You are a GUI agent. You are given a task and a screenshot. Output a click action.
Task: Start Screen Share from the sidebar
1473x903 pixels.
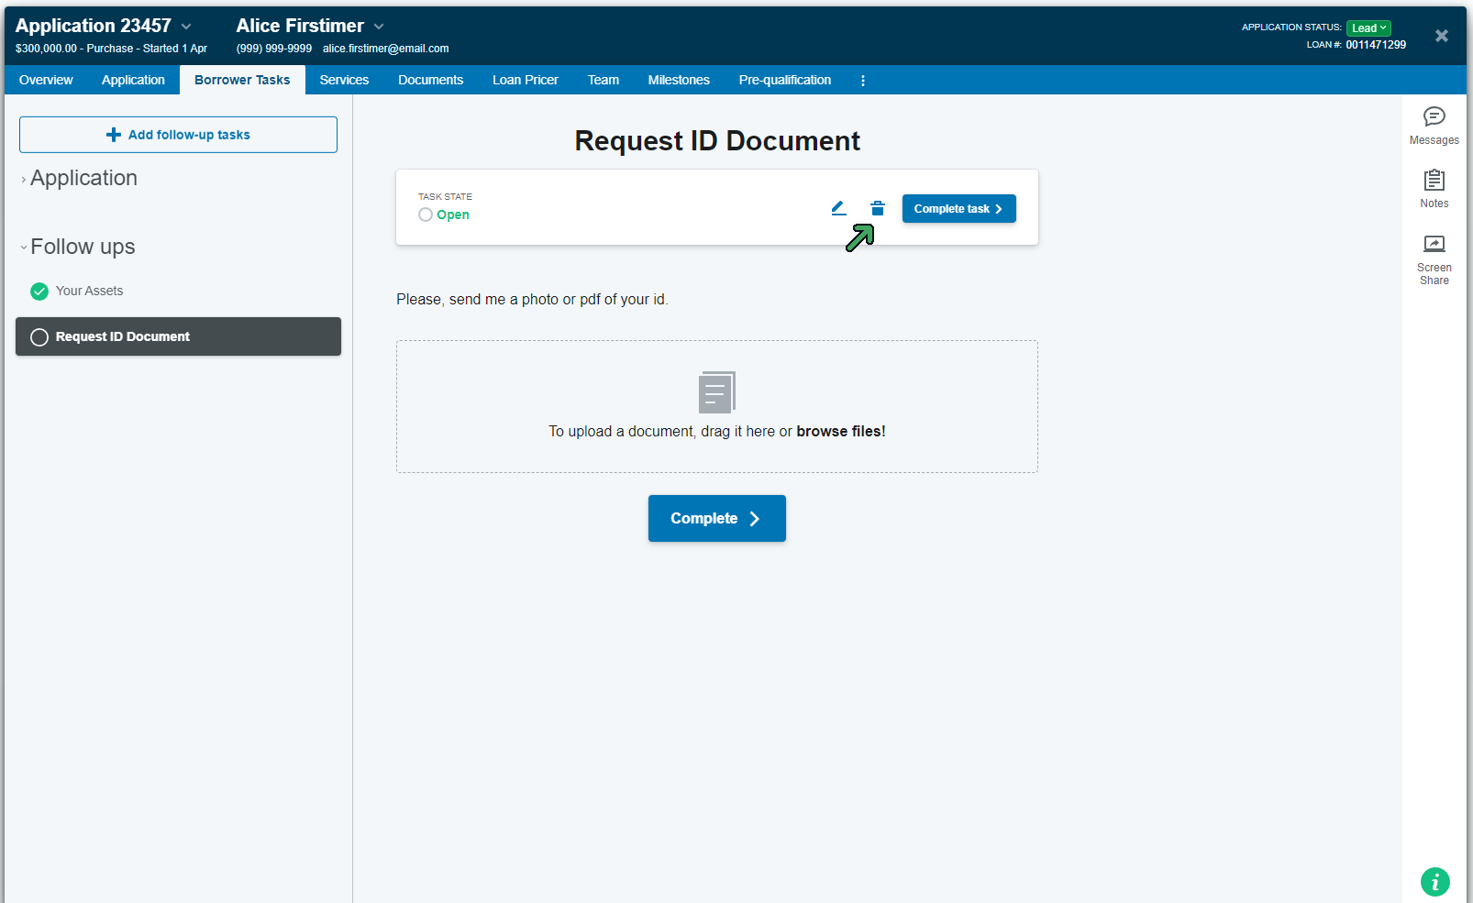(1434, 244)
